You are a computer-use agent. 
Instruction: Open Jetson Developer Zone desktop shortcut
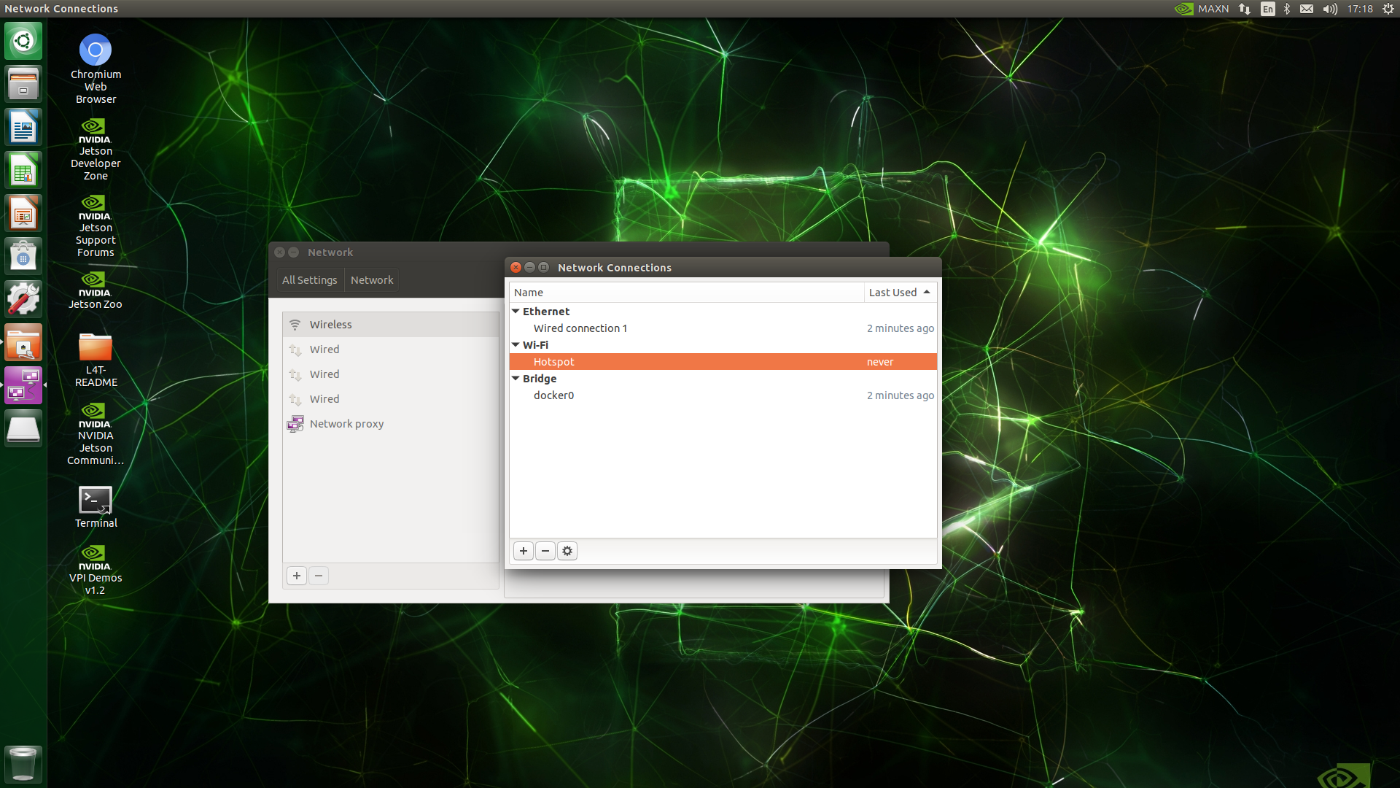click(96, 149)
